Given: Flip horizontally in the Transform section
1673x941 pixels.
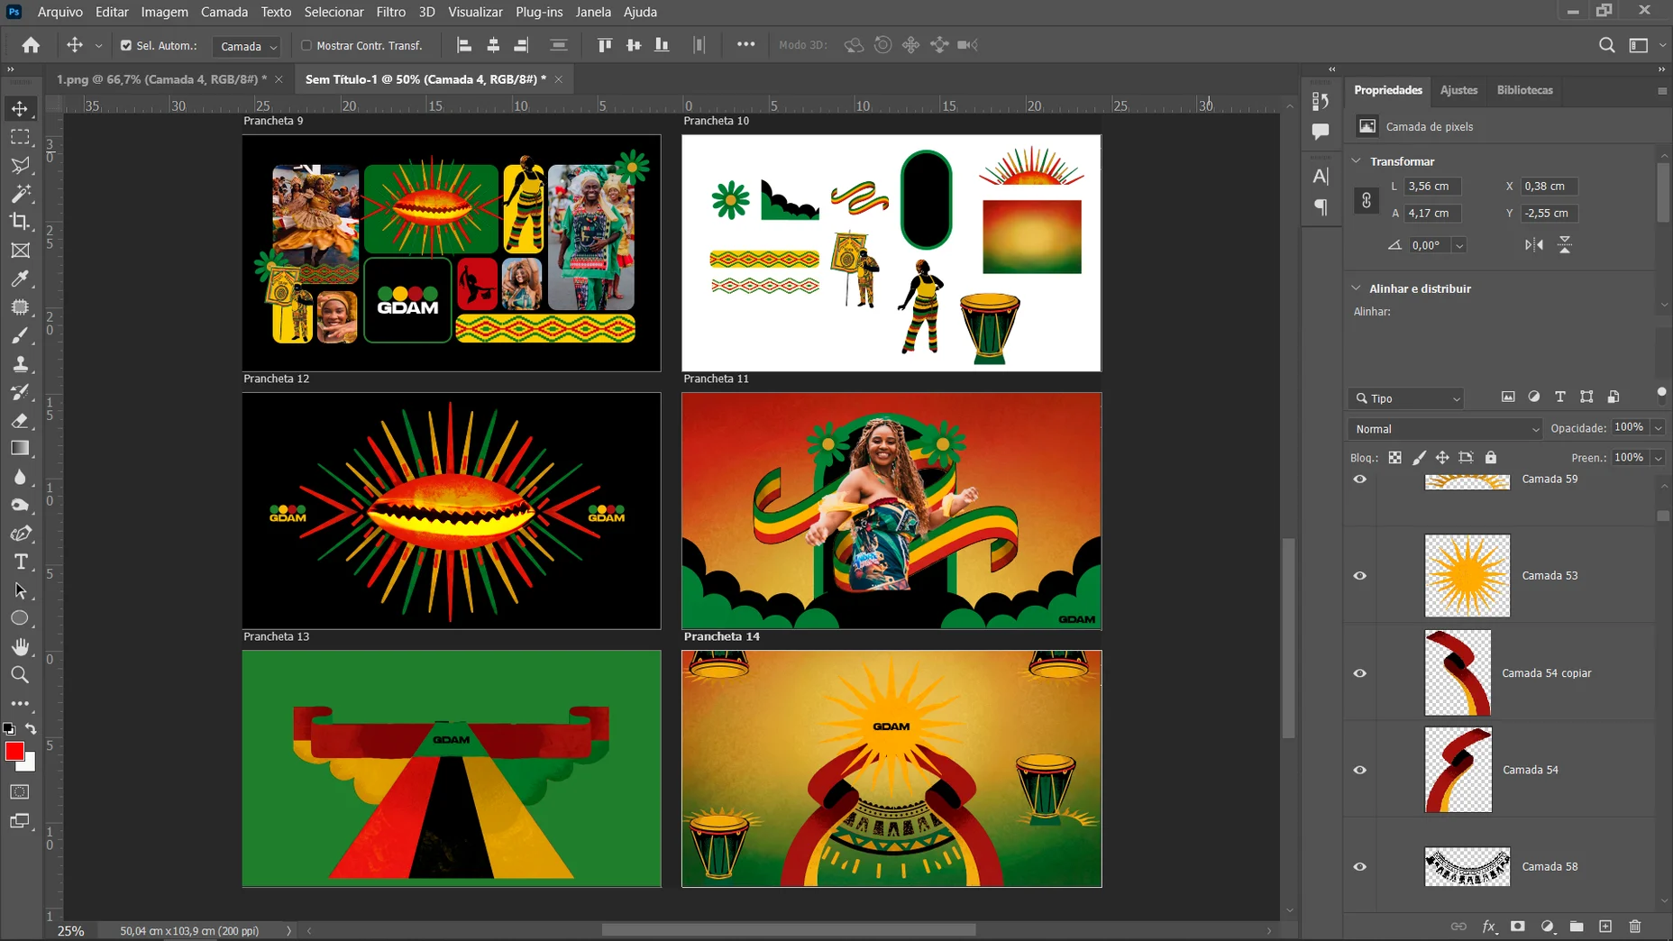Looking at the screenshot, I should click(x=1534, y=245).
